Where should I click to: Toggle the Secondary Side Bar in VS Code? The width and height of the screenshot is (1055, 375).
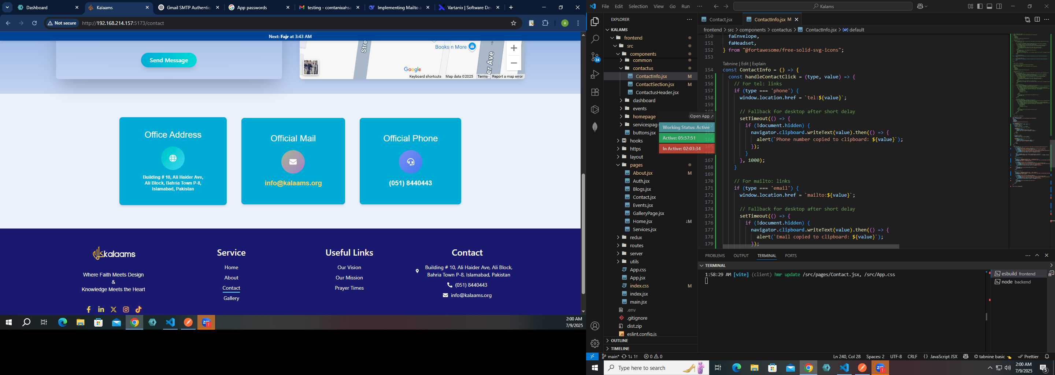(x=999, y=6)
